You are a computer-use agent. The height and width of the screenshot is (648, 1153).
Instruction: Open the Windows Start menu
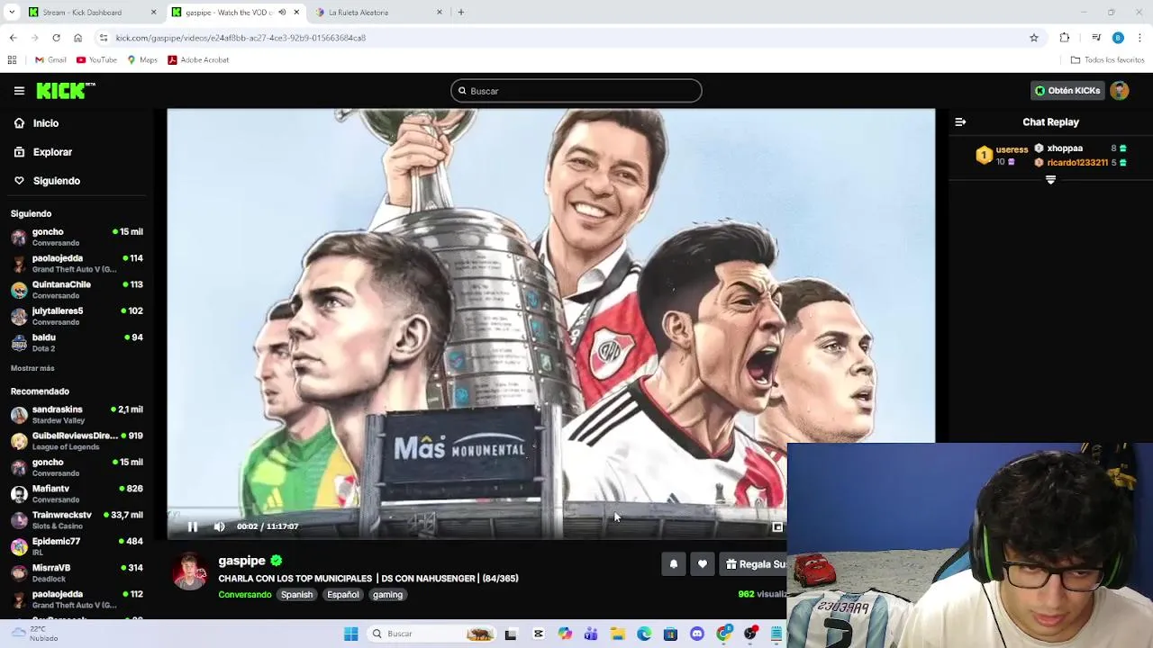[351, 634]
